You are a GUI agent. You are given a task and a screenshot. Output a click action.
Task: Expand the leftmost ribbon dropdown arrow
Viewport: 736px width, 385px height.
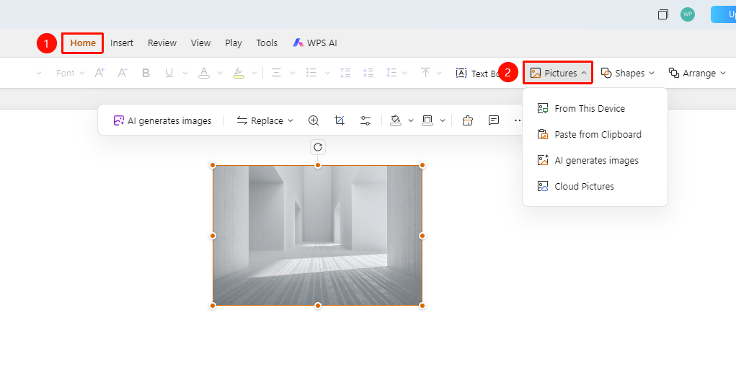pos(39,74)
